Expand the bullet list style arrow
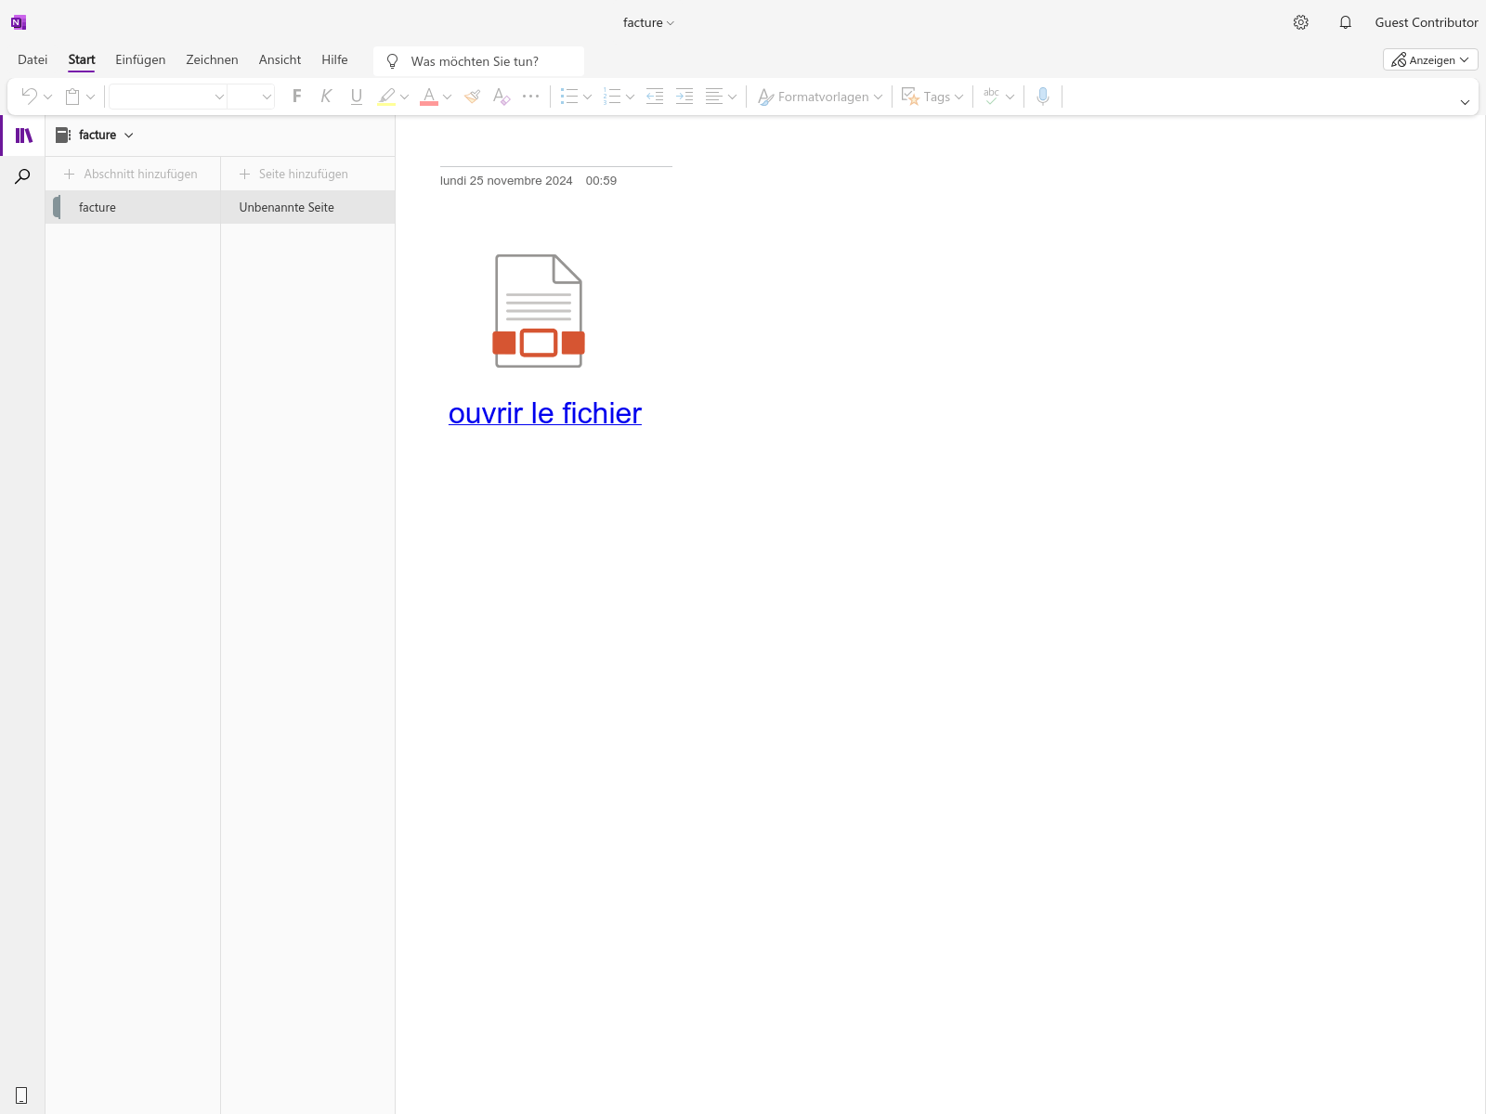The image size is (1486, 1114). click(587, 97)
